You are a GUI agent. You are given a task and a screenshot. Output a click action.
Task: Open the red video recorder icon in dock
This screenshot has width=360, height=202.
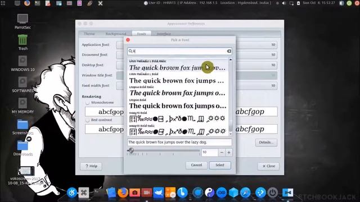point(146,192)
